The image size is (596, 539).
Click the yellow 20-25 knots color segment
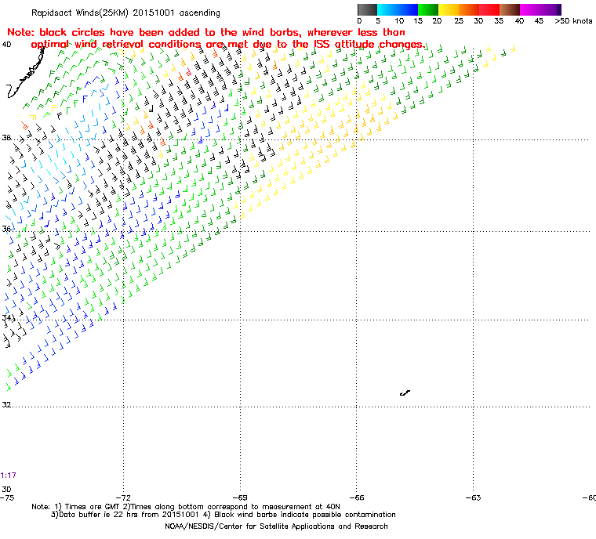click(x=449, y=9)
